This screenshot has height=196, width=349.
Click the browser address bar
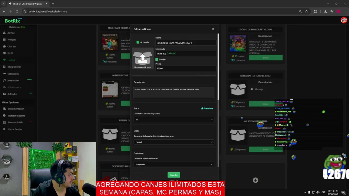(161, 11)
